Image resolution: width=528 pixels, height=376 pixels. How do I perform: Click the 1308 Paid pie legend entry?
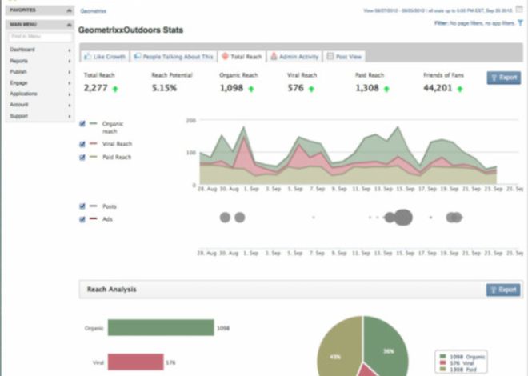pos(458,370)
